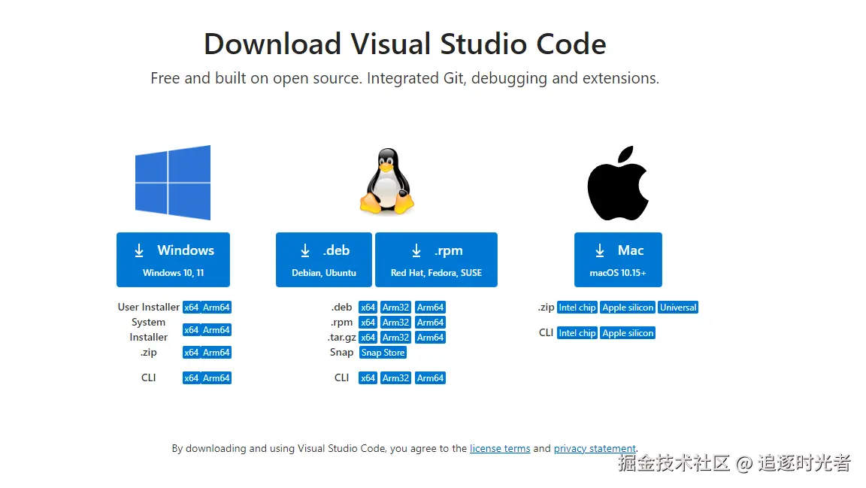
Task: Download the .deb package for Debian, Ubuntu
Action: coord(324,259)
